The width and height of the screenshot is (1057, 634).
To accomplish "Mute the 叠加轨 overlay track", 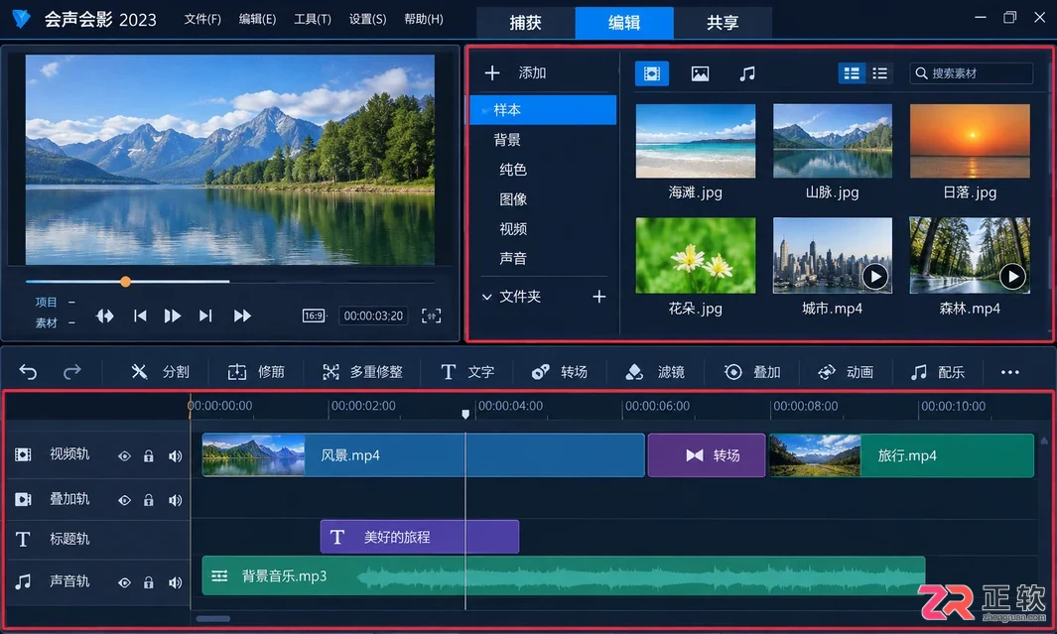I will pos(176,500).
